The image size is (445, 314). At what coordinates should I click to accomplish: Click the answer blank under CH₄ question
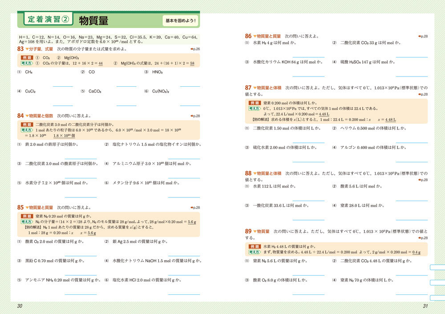(63, 86)
